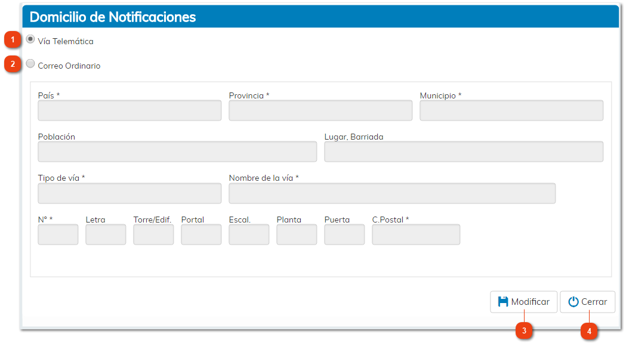Click the Cerrar button
626x346 pixels.
click(x=587, y=301)
